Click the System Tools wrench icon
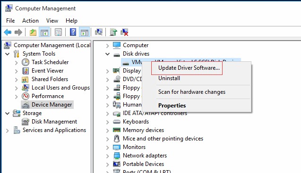The width and height of the screenshot is (301, 173). tap(17, 54)
